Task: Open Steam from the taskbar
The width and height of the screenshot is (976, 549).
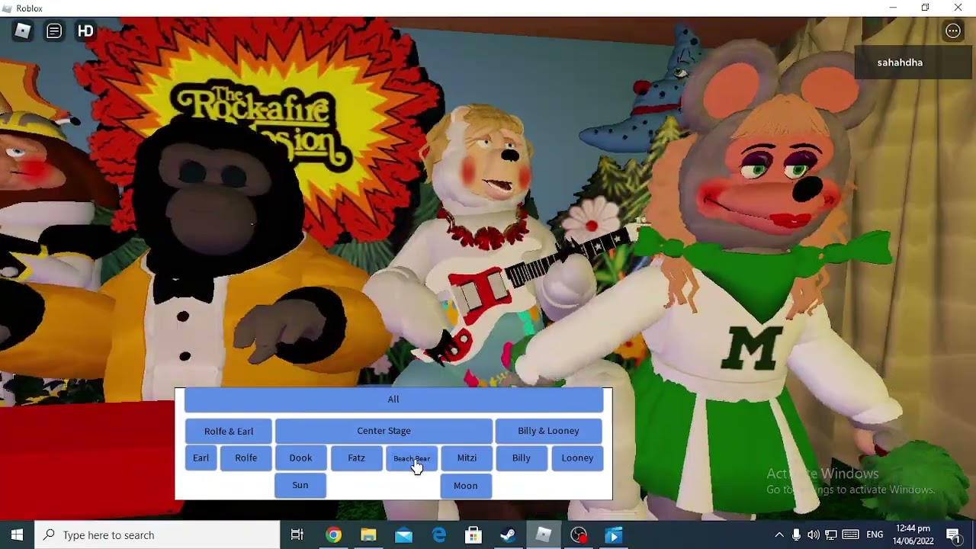Action: [509, 535]
